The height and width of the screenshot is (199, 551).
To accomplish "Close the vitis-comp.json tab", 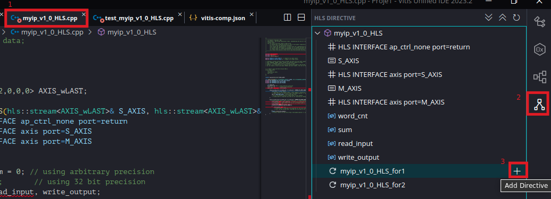I will click(x=252, y=14).
